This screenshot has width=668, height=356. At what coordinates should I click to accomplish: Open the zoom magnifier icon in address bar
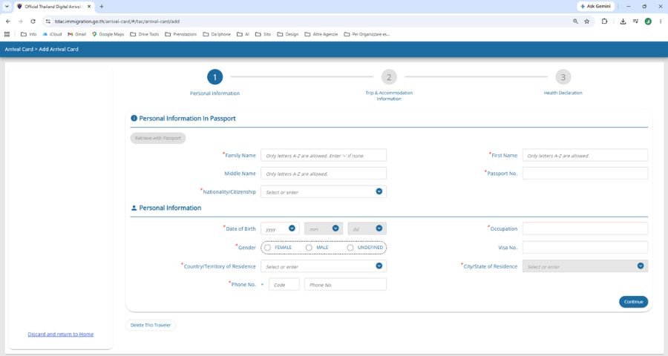click(x=575, y=22)
